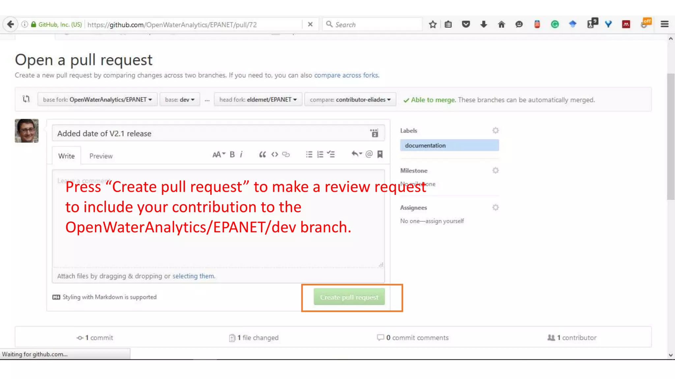Viewport: 675px width, 379px height.
Task: Click the URL address bar
Action: [193, 24]
